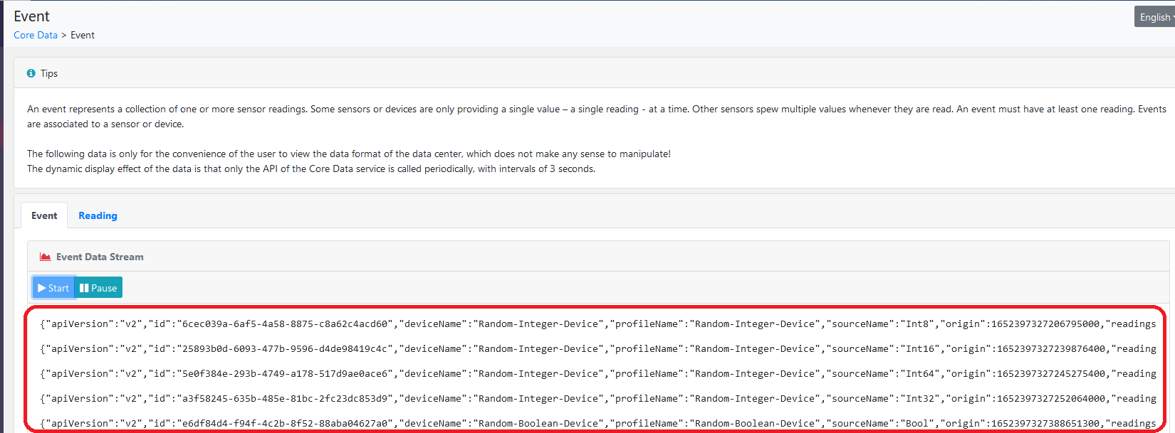1175x433 pixels.
Task: Start the event data stream
Action: (53, 288)
